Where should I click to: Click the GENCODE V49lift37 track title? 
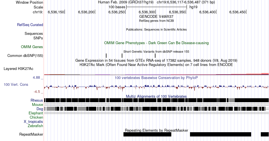(156, 17)
